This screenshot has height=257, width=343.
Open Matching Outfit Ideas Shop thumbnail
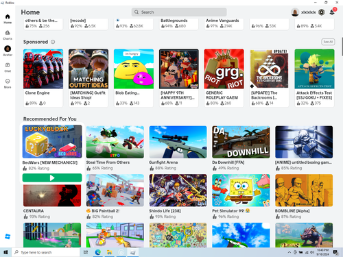88,69
